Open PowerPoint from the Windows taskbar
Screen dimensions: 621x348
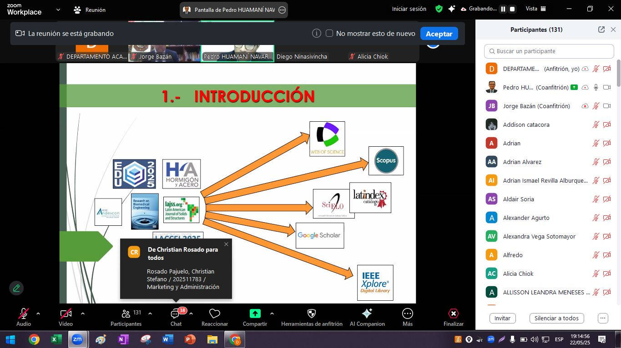pyautogui.click(x=190, y=339)
